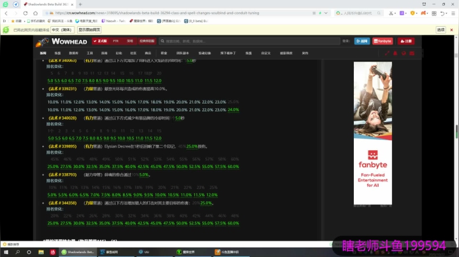Open the spell #339231 link
This screenshot has height=257, width=459.
pyautogui.click(x=62, y=89)
